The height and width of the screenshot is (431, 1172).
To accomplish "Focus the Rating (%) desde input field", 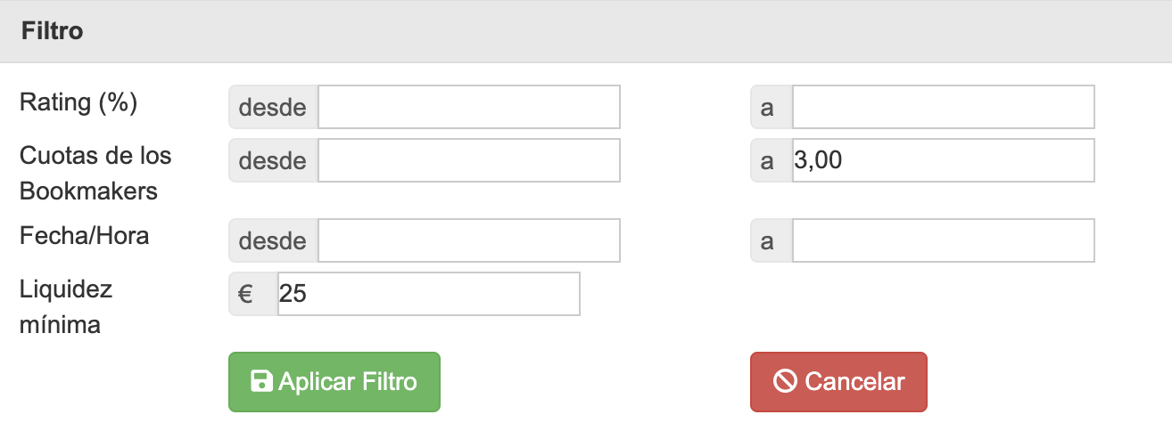I will point(468,108).
